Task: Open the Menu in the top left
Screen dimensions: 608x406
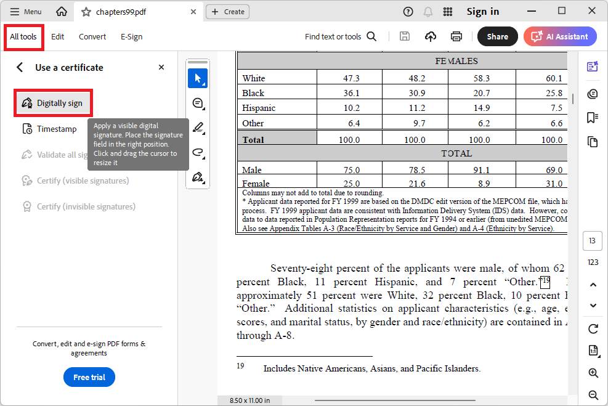Action: [x=25, y=11]
